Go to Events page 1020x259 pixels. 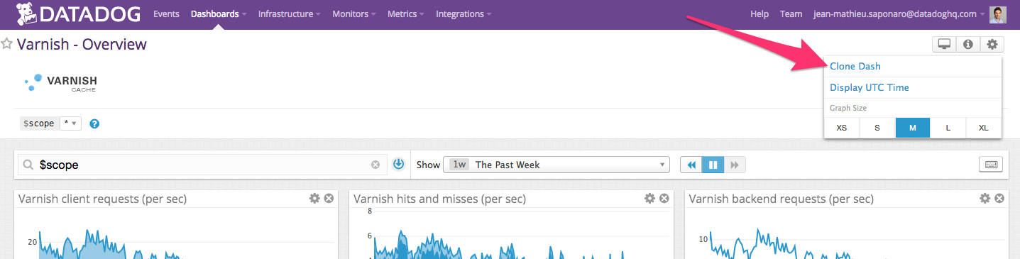pyautogui.click(x=167, y=14)
